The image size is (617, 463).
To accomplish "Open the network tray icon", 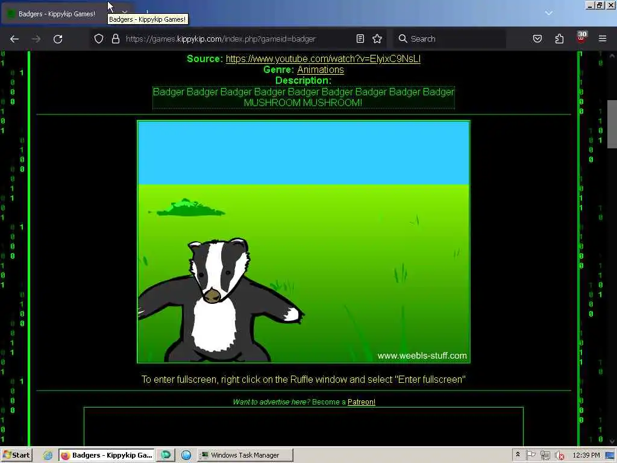I will pos(545,455).
